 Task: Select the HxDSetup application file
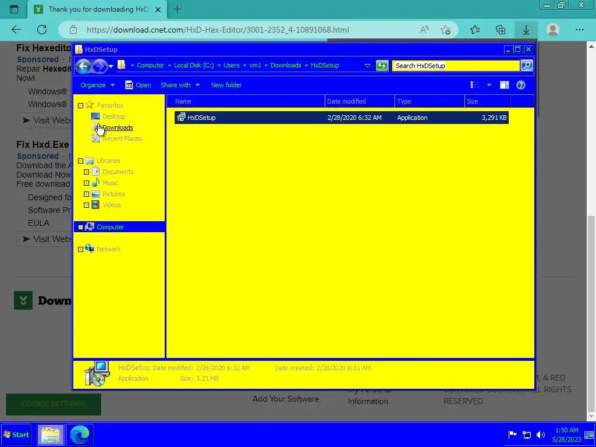pyautogui.click(x=341, y=118)
